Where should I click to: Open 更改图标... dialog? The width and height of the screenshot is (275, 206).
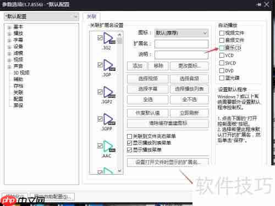click(189, 66)
